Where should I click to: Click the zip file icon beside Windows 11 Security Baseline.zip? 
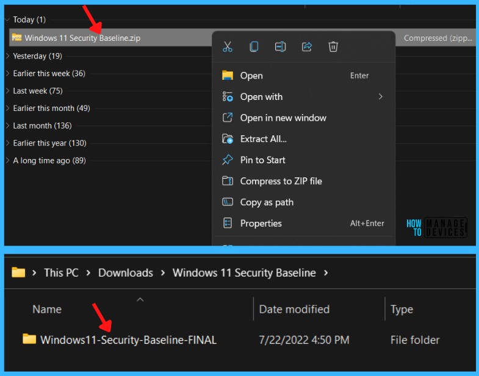tap(16, 38)
